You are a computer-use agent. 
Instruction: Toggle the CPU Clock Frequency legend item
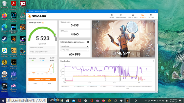tap(120, 86)
